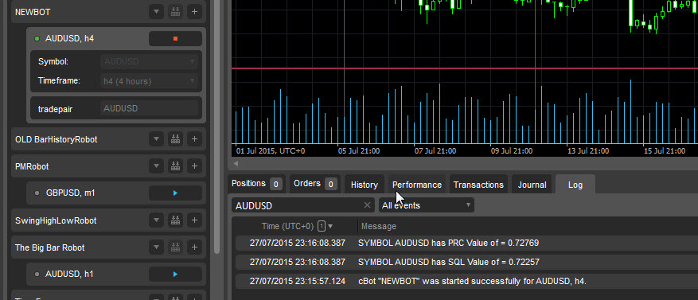Select the Transactions tab

tap(478, 185)
